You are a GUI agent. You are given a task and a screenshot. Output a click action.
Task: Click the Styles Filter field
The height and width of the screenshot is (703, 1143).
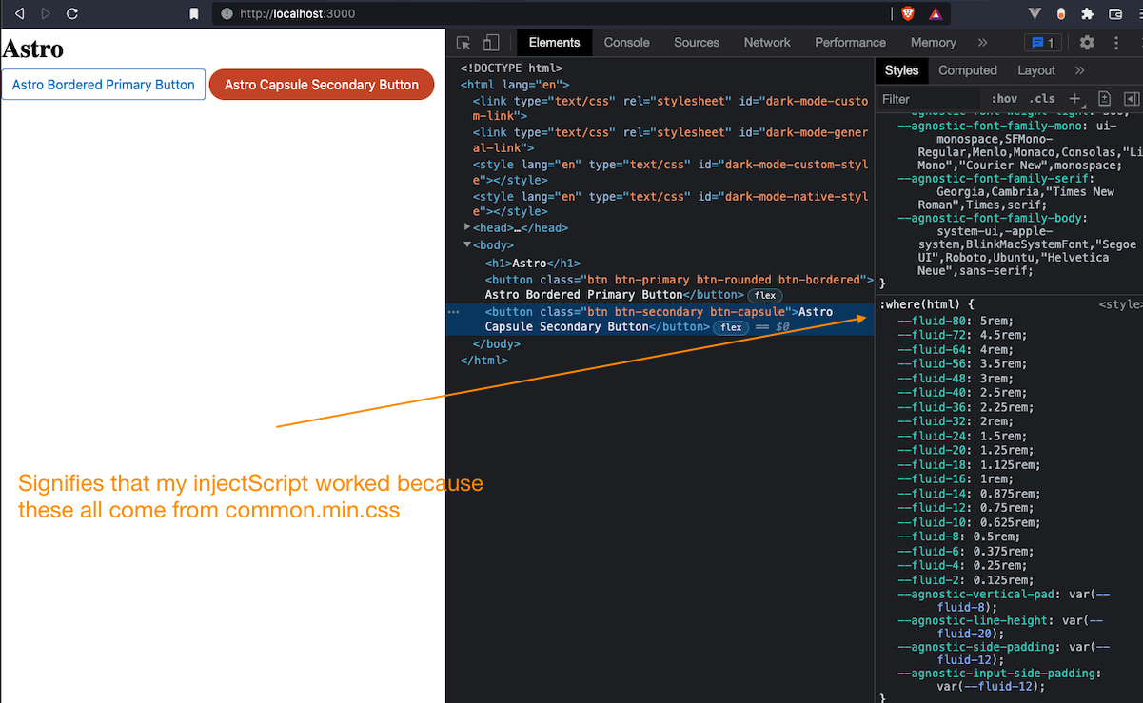[x=928, y=99]
